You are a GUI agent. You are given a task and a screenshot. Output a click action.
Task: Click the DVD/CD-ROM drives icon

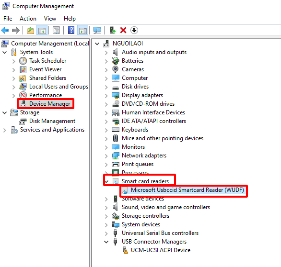(x=116, y=104)
